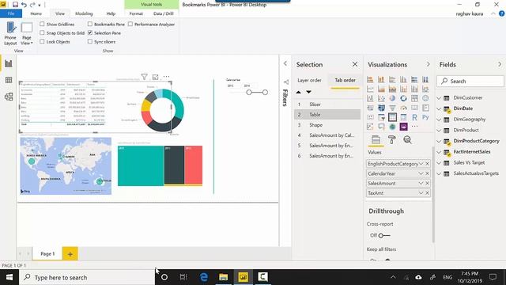Open CalendarYear field dropdown arrow
The image size is (506, 285).
421,173
